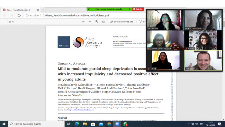Close the Paper NeuroNoticieras.pdf tab

[38, 10]
